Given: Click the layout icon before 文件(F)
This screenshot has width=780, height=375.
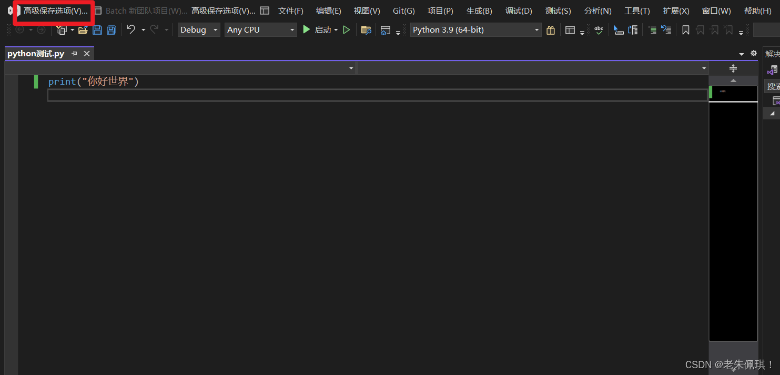Looking at the screenshot, I should click(x=265, y=11).
